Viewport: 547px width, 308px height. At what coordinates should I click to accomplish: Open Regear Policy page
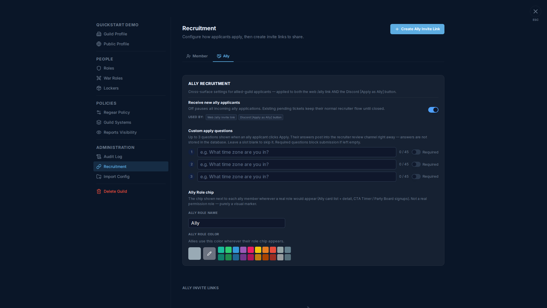[x=131, y=112]
